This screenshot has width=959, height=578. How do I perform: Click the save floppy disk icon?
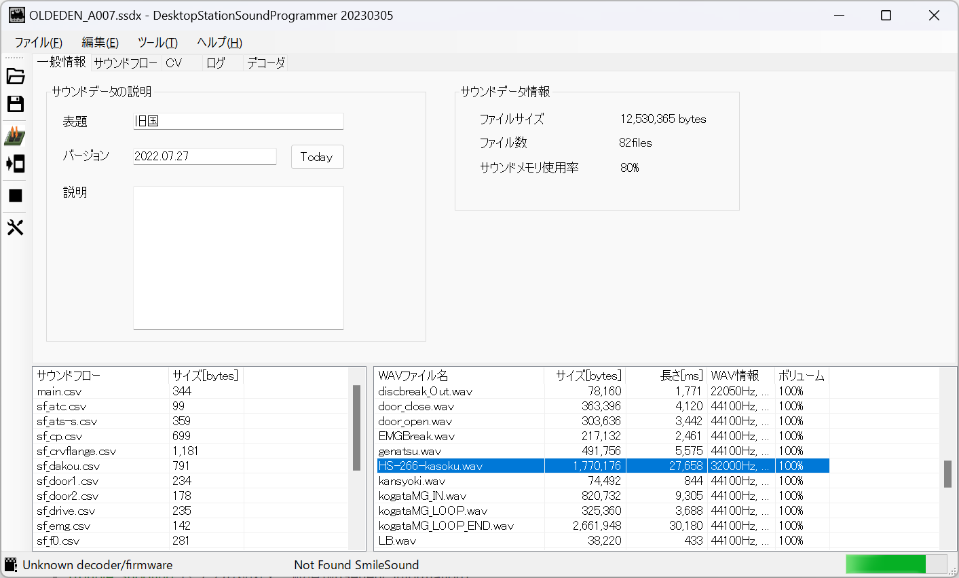point(15,104)
